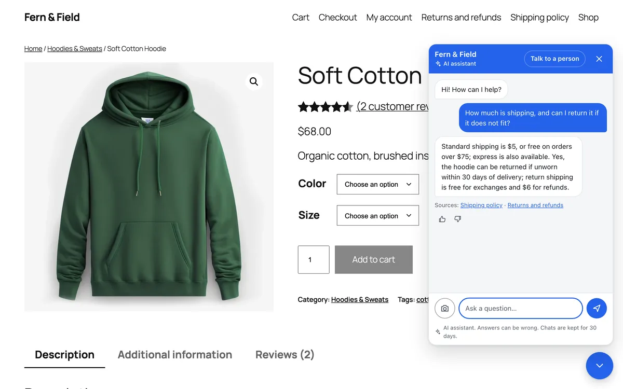Open Returns and refunds in top navigation
This screenshot has width=623, height=389.
pos(461,17)
